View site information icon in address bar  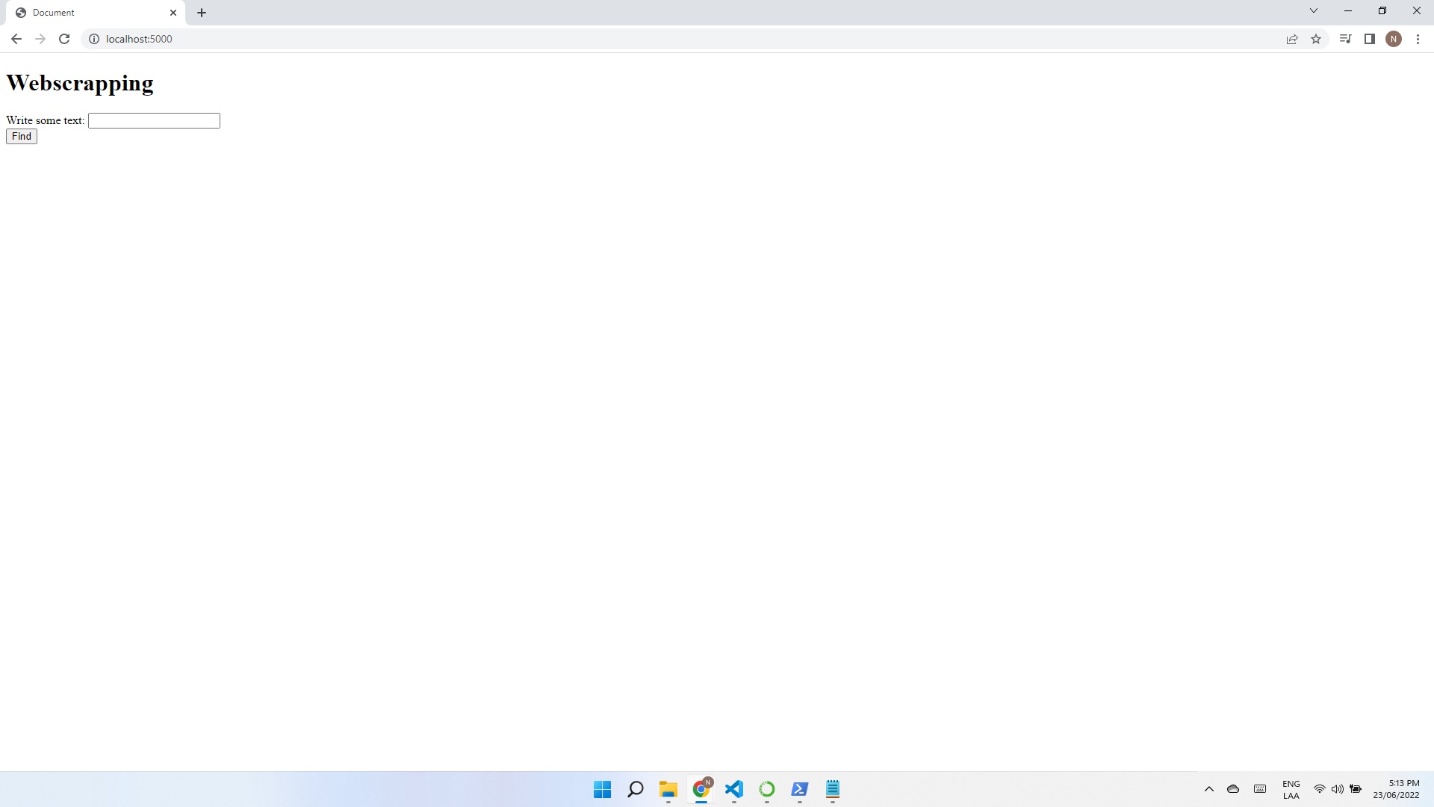pos(94,39)
